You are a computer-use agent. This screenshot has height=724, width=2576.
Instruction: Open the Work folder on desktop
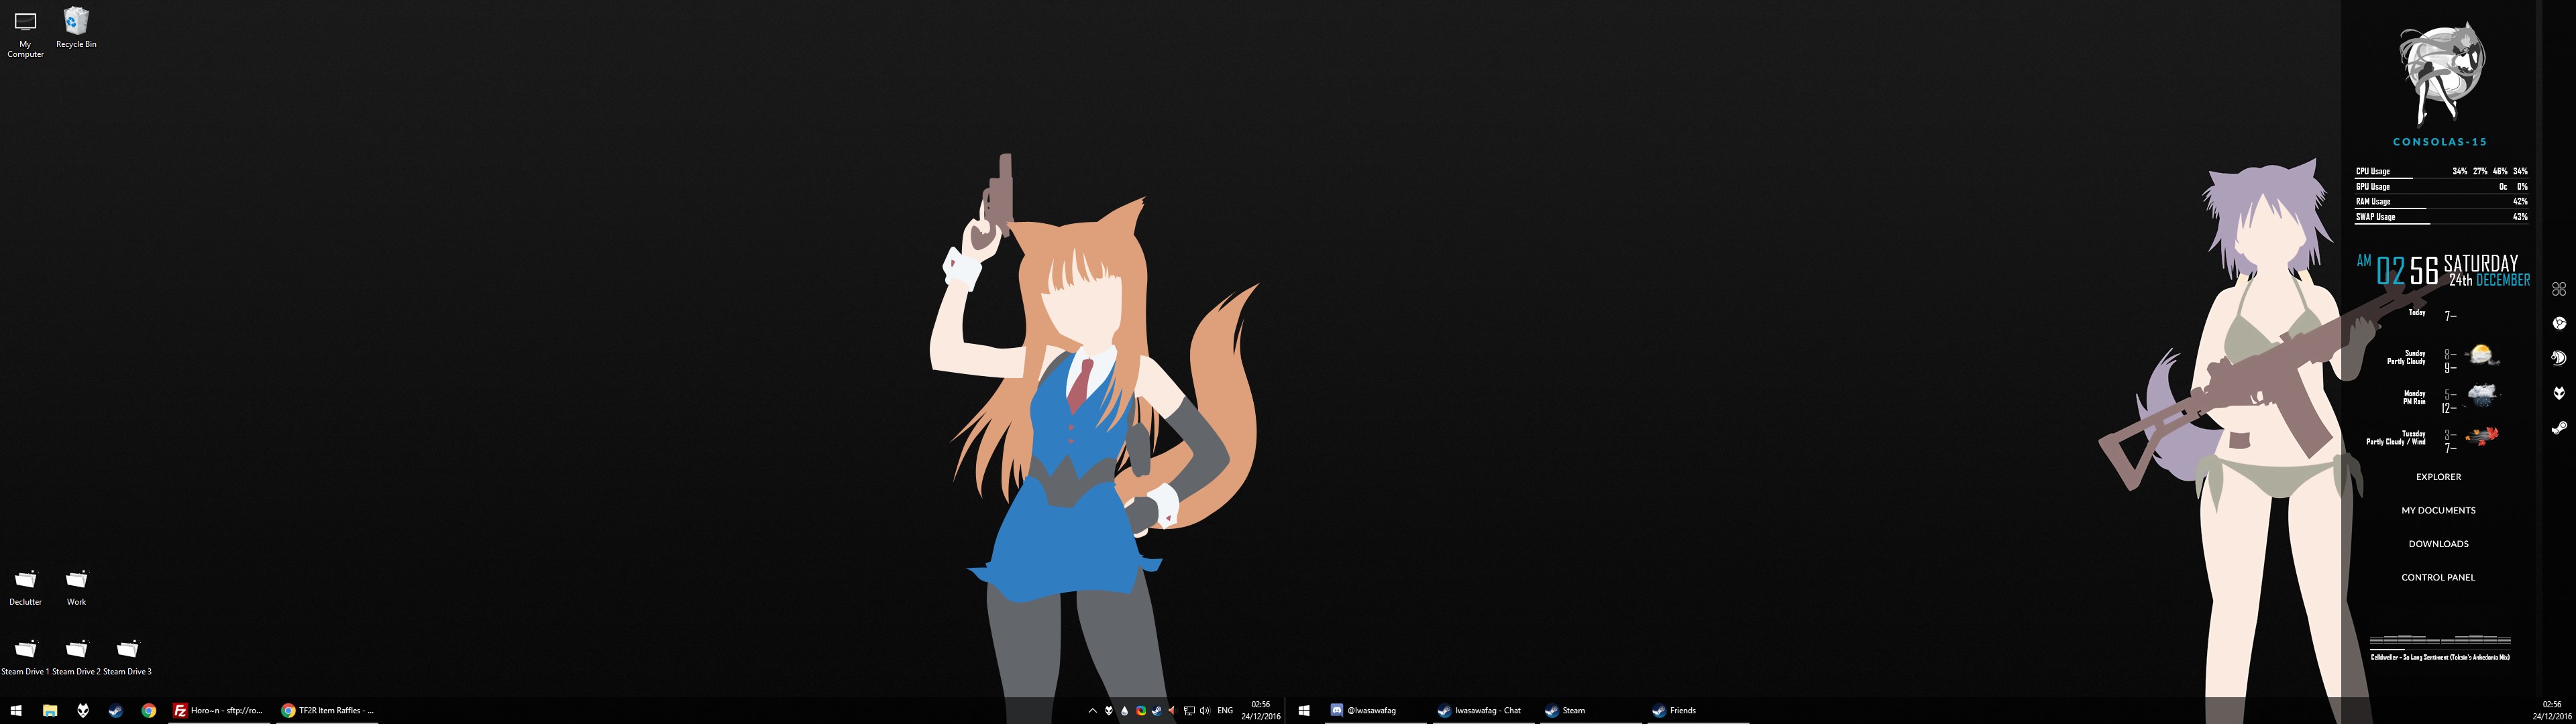pos(76,588)
